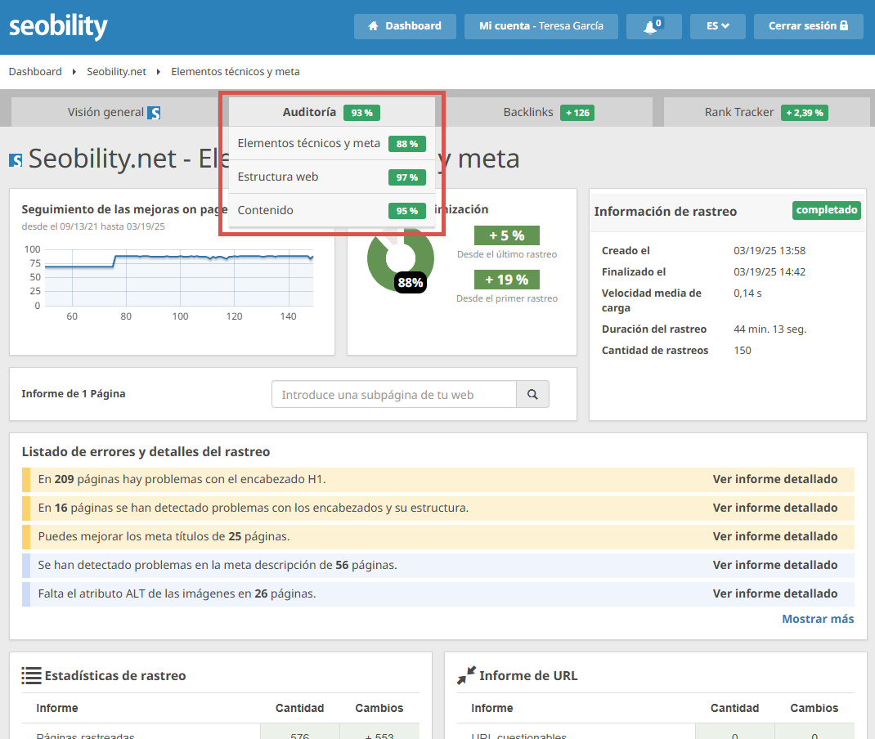Screen dimensions: 875x739
Task: Click the Cantidad de rastreos value 150
Action: click(x=743, y=350)
